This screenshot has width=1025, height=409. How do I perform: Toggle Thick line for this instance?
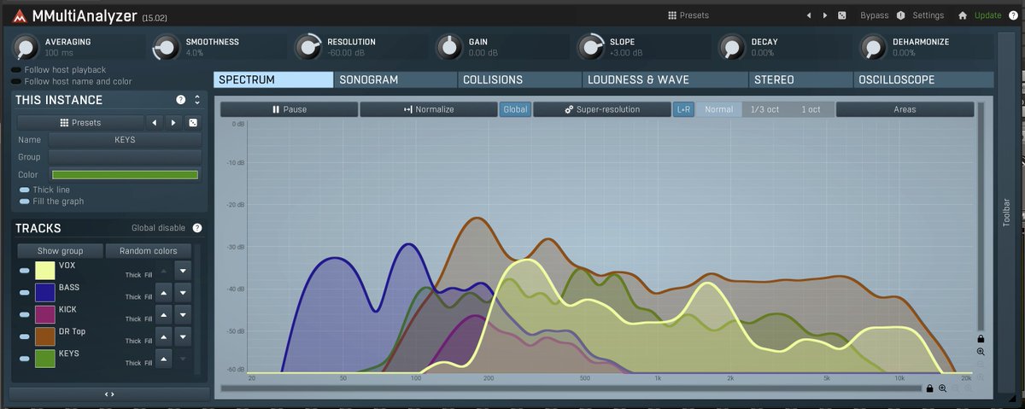tap(25, 190)
